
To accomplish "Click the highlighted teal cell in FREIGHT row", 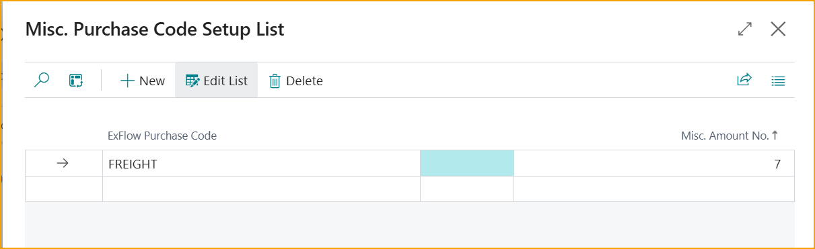I will point(467,163).
